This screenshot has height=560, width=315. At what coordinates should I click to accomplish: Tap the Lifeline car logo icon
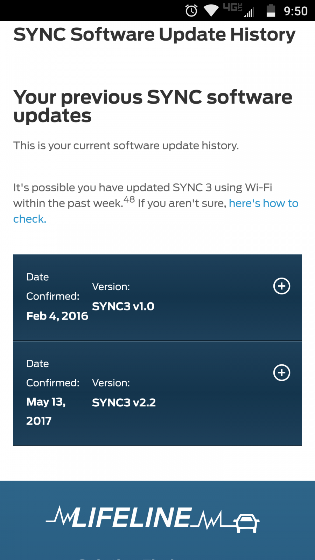[247, 523]
